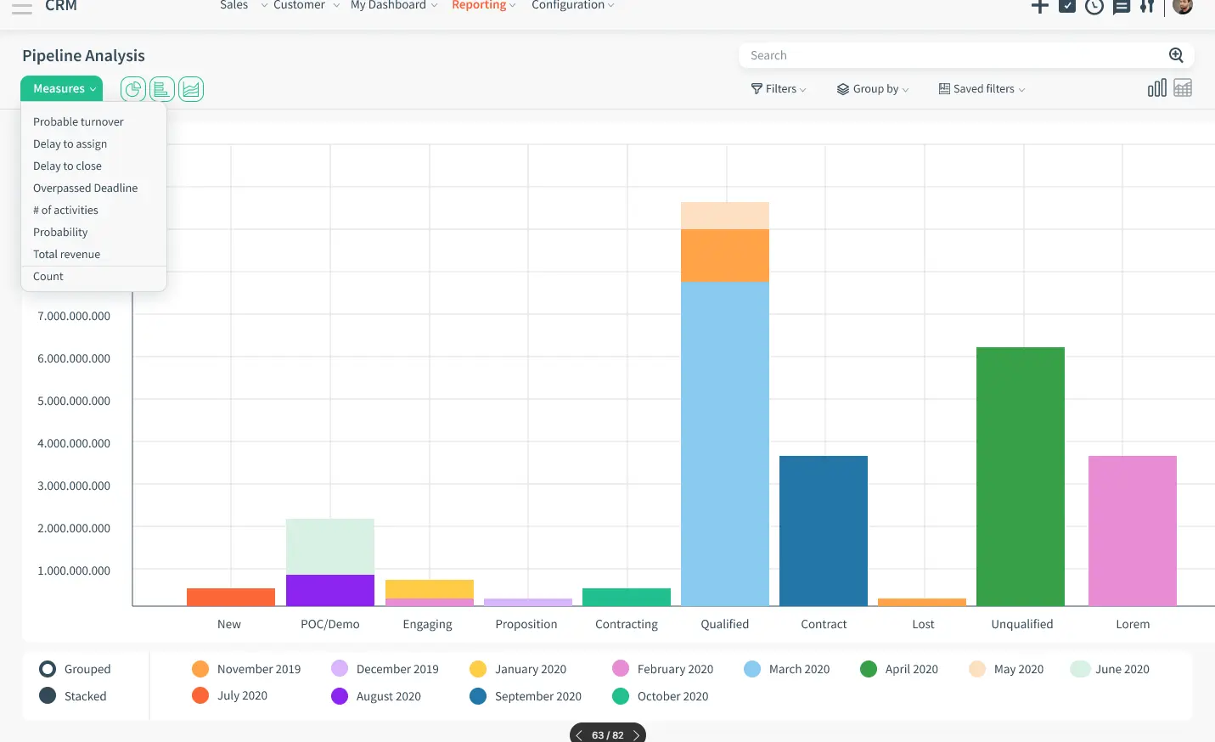Click the plus icon in header
Image resolution: width=1215 pixels, height=742 pixels.
[1040, 7]
